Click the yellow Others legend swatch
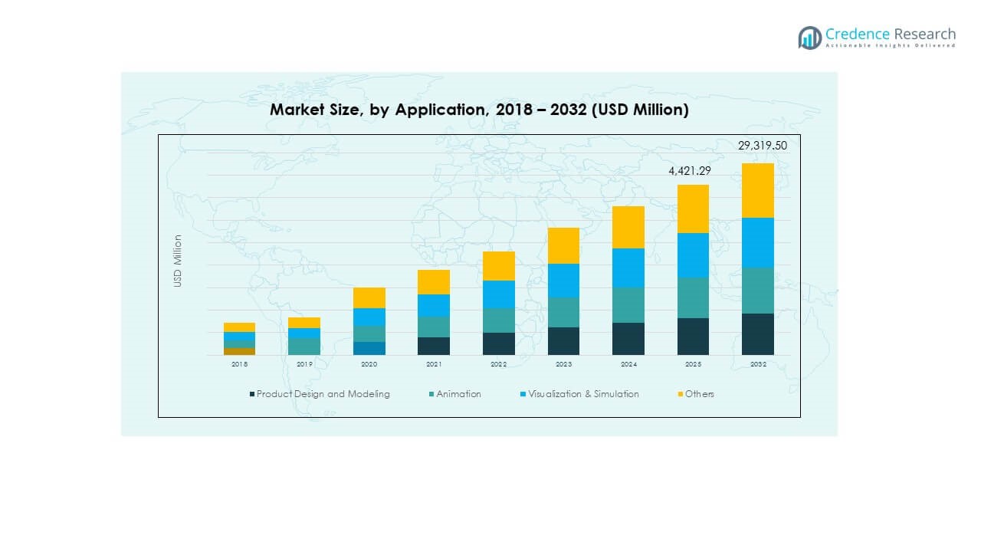 680,394
